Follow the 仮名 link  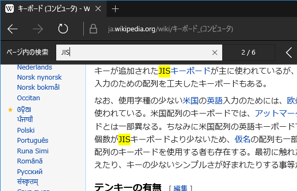pyautogui.click(x=243, y=139)
